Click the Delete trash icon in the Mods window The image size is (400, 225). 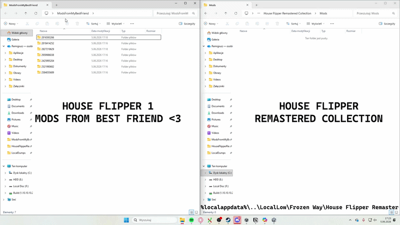277,23
